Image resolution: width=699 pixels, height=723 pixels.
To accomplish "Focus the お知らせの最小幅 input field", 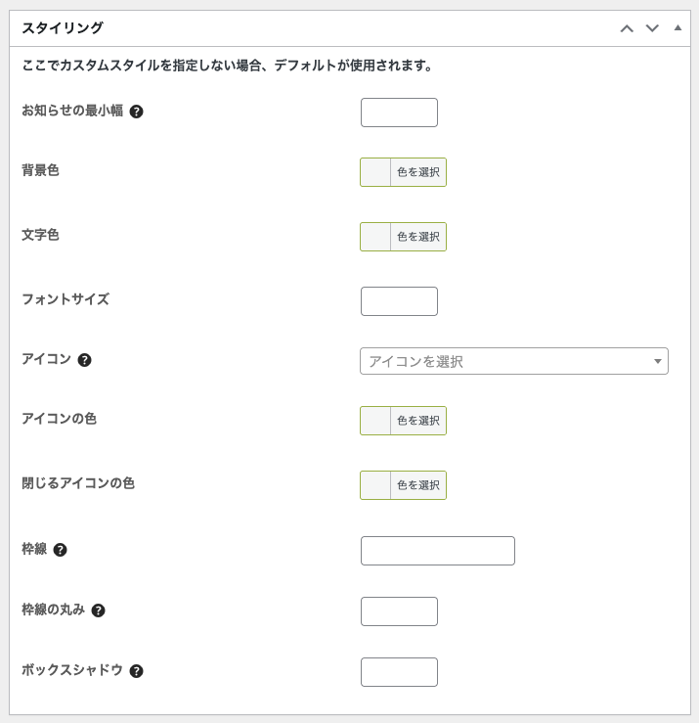I will tap(399, 113).
